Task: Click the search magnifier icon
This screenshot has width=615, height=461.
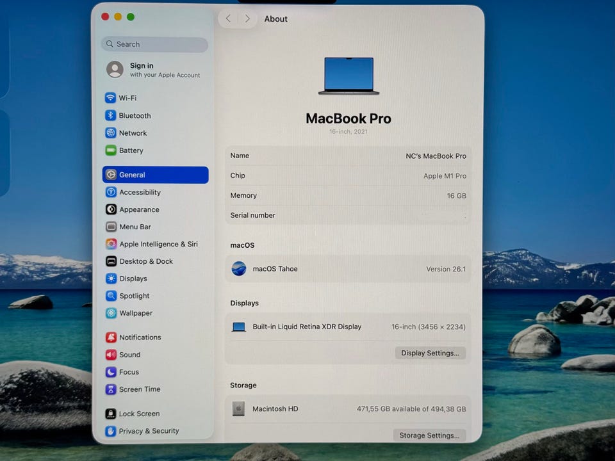Action: [x=110, y=44]
